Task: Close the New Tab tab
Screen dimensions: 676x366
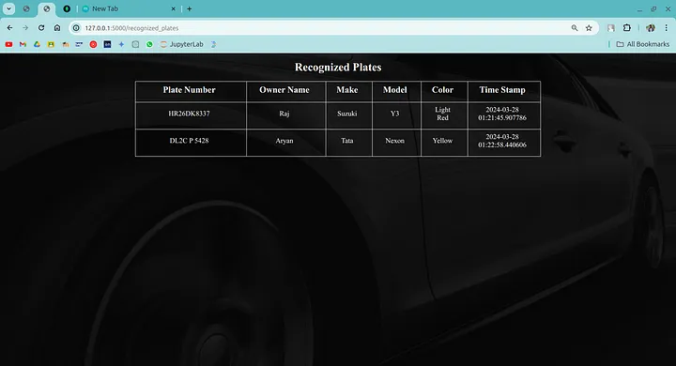Action: pyautogui.click(x=174, y=8)
